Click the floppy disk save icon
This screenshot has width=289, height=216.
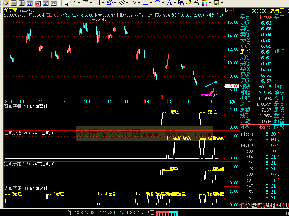[x=216, y=3]
